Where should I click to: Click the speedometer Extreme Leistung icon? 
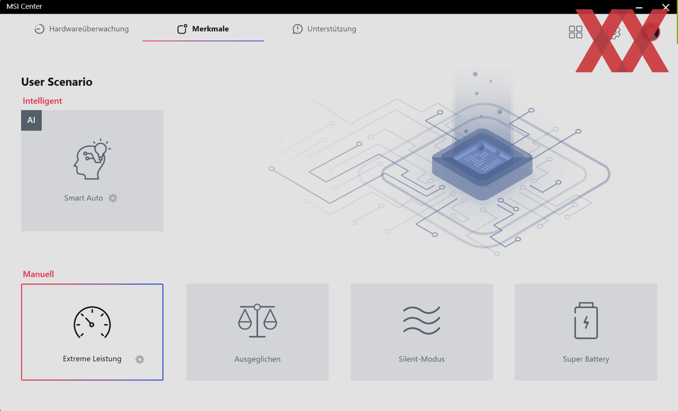click(92, 322)
